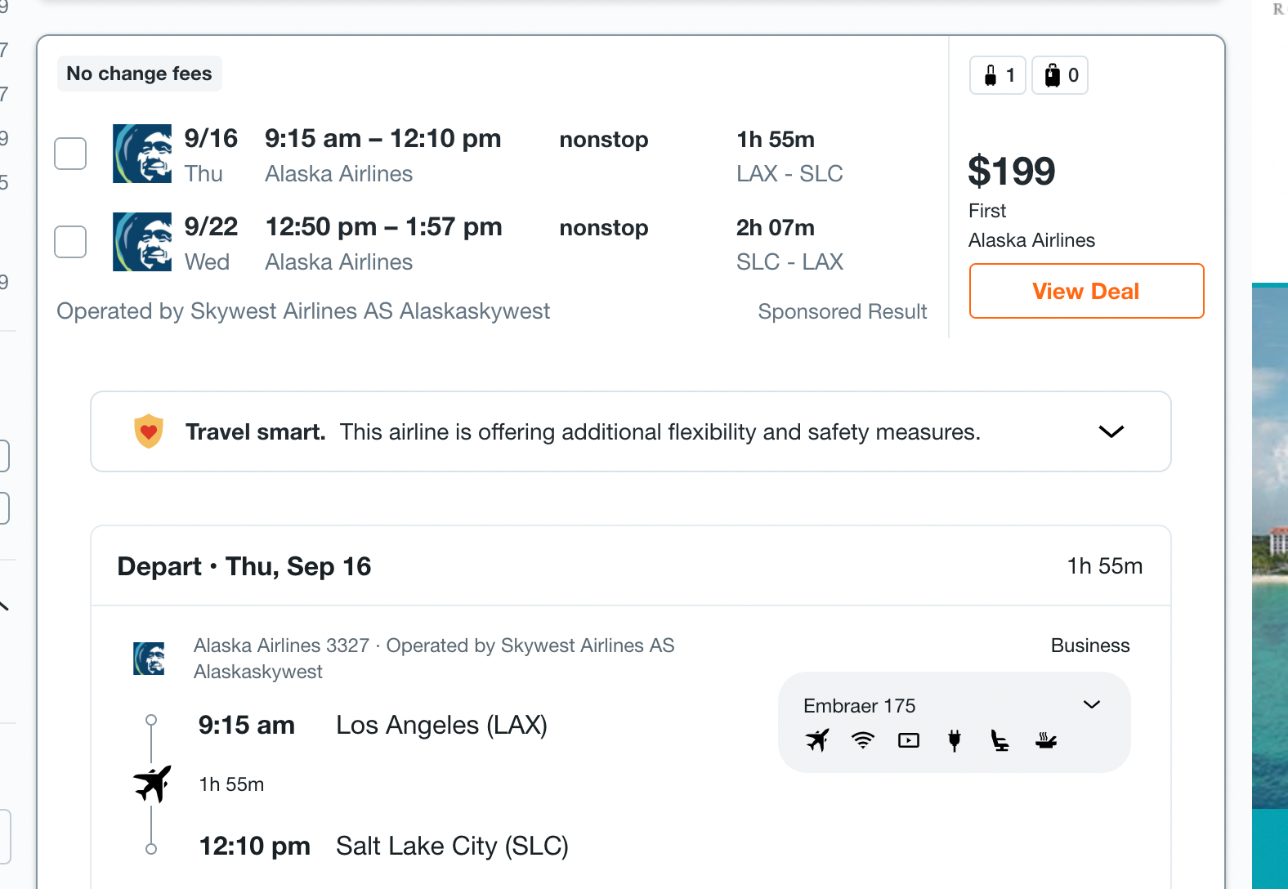Click the recline seat amenity icon

pyautogui.click(x=1000, y=741)
